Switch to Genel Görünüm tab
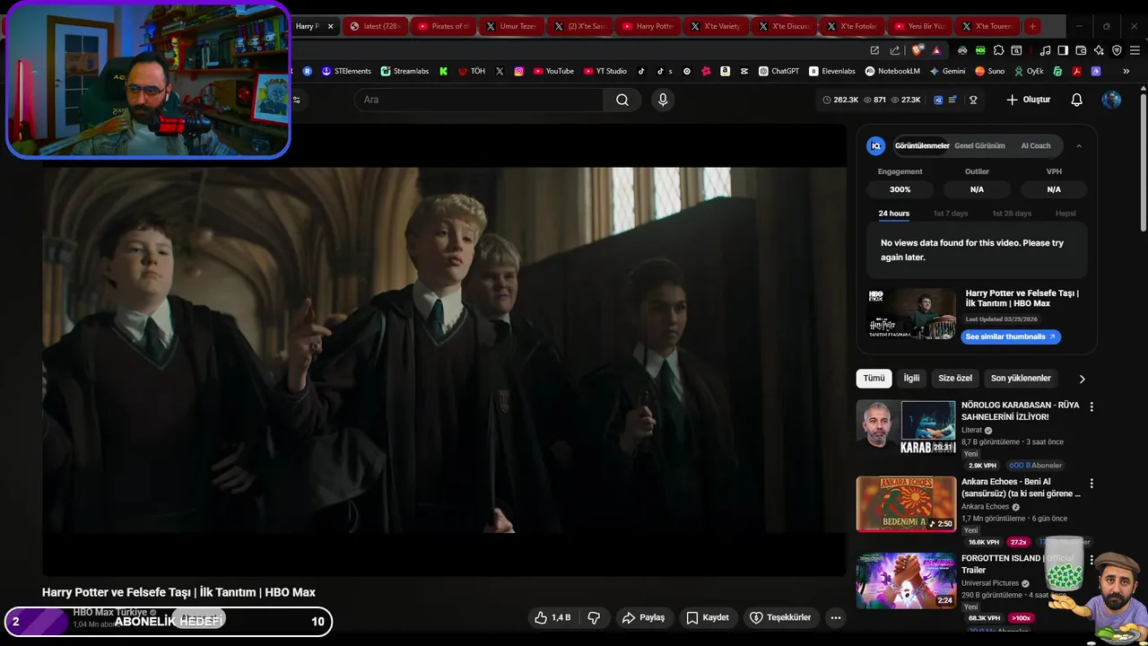 click(979, 145)
